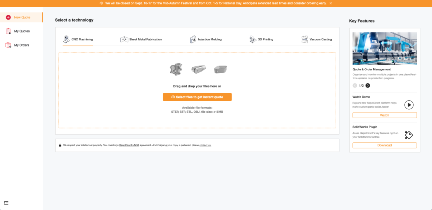Go to next Key Features slide

coord(368,86)
